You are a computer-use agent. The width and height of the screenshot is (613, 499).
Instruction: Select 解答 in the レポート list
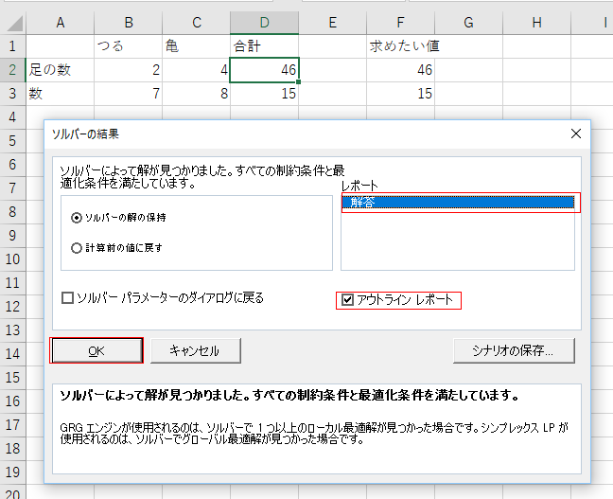pos(458,202)
